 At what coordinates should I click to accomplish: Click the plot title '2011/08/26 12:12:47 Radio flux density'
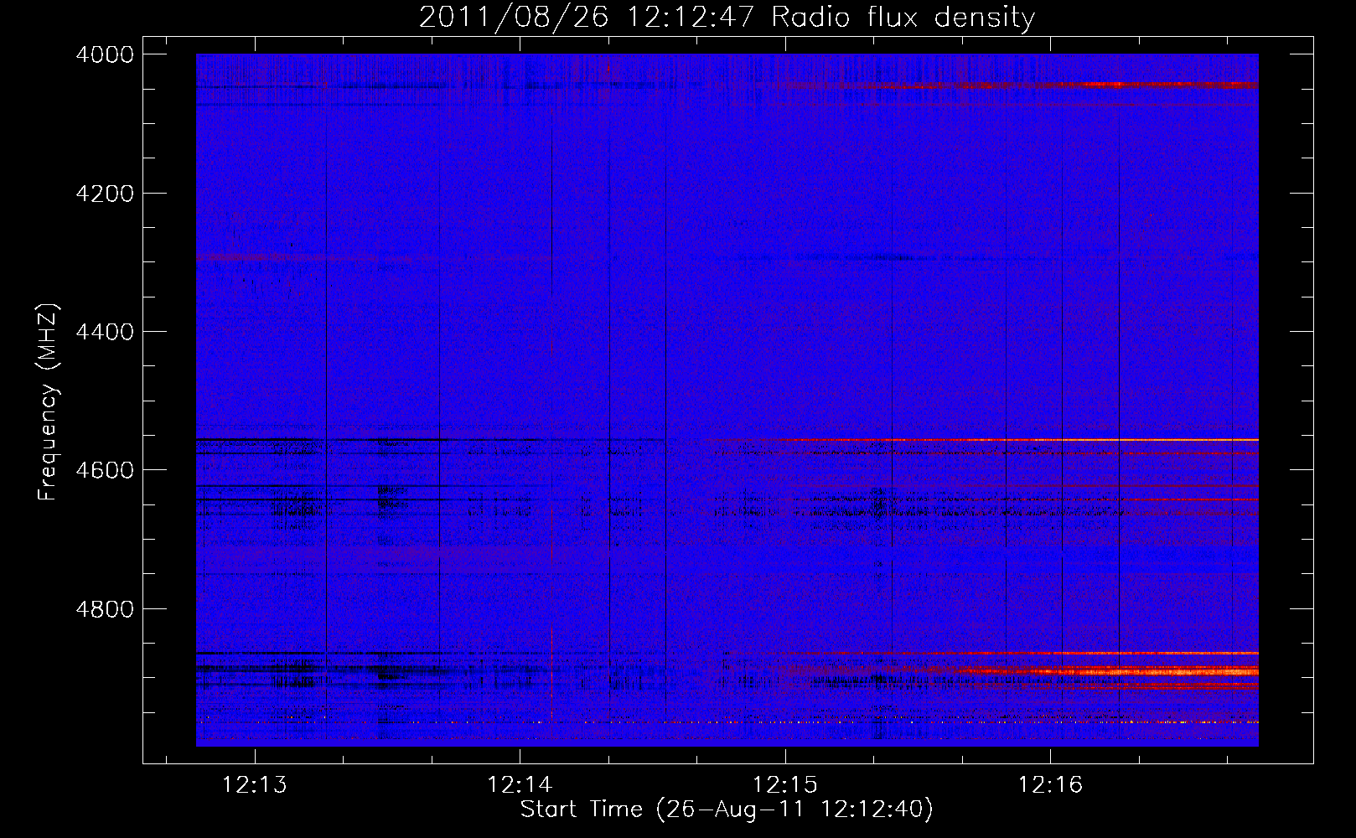[x=727, y=18]
